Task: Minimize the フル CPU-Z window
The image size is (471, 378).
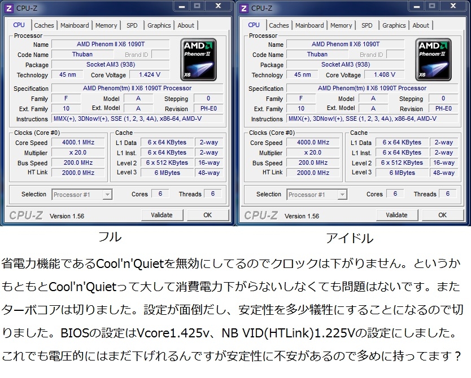Action: pyautogui.click(x=182, y=6)
